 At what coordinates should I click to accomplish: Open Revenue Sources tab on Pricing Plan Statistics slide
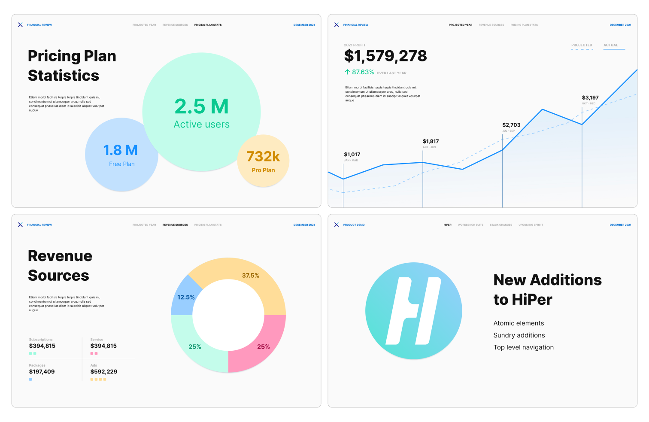[x=175, y=25]
